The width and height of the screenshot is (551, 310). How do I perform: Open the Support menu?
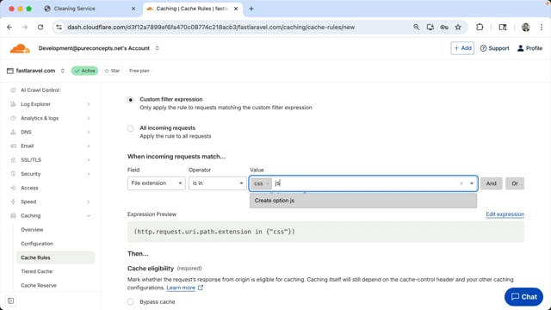point(494,48)
